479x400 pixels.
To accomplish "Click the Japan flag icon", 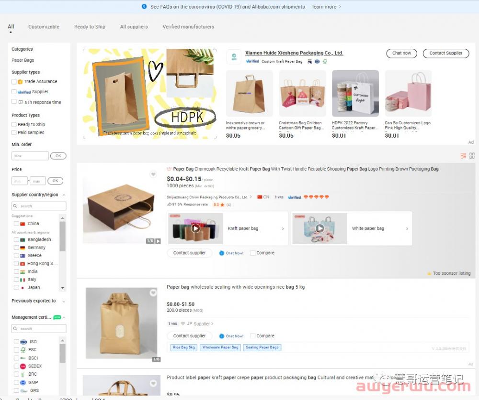I will (x=23, y=288).
